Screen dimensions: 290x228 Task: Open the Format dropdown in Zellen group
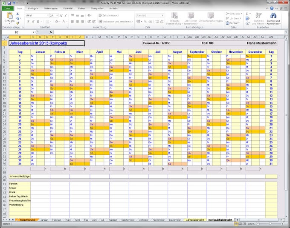(x=233, y=23)
